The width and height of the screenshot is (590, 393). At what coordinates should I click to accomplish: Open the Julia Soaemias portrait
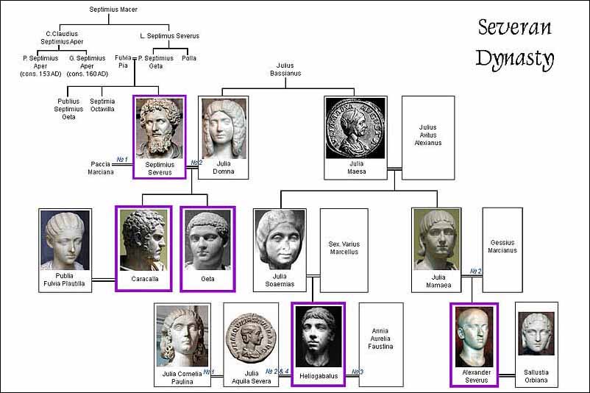280,241
